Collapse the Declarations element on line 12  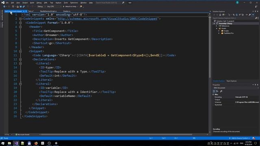(x=20, y=60)
